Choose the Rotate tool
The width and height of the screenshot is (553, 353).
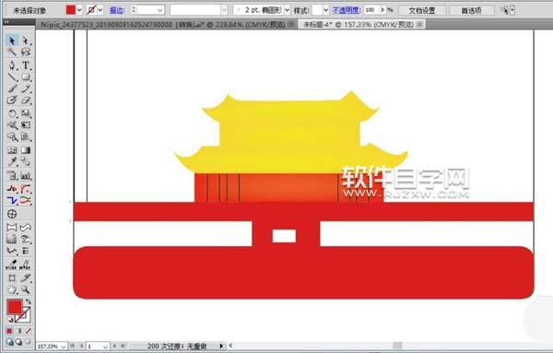12,113
